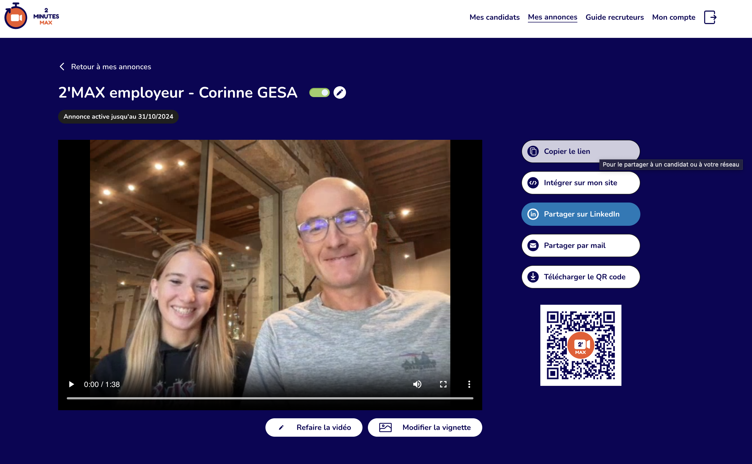Click the pencil edit icon beside title
Viewport: 752px width, 464px height.
click(340, 92)
